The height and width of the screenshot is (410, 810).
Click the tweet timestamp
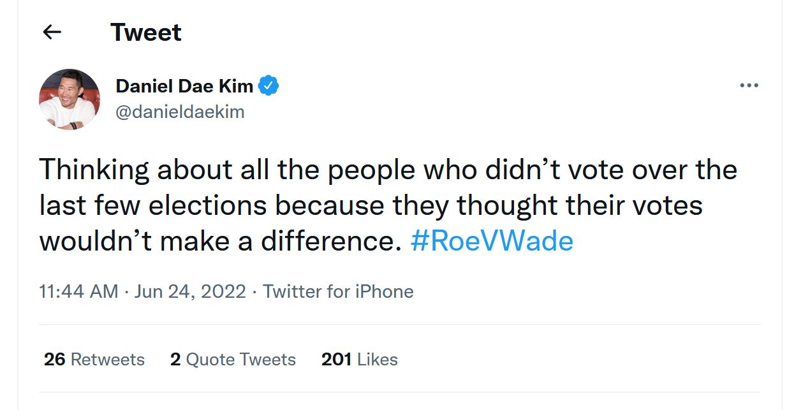[x=80, y=291]
